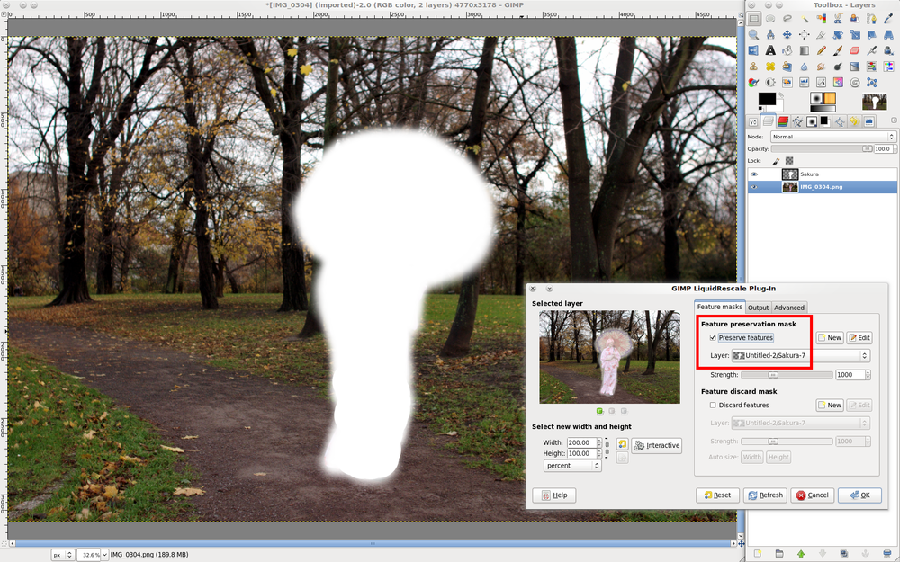Switch to the Output tab

pyautogui.click(x=758, y=308)
